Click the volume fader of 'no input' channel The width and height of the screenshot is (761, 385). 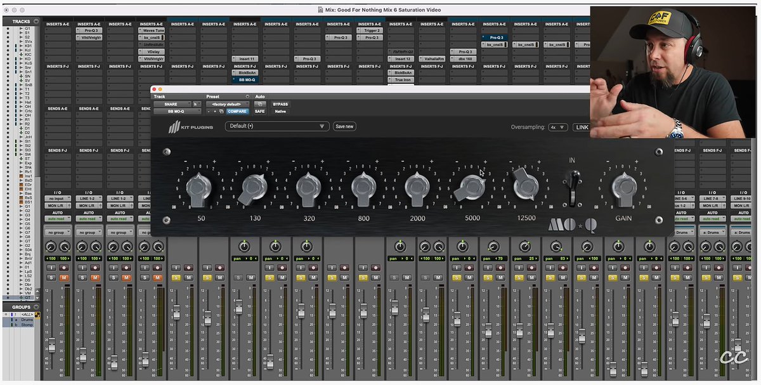coord(51,346)
